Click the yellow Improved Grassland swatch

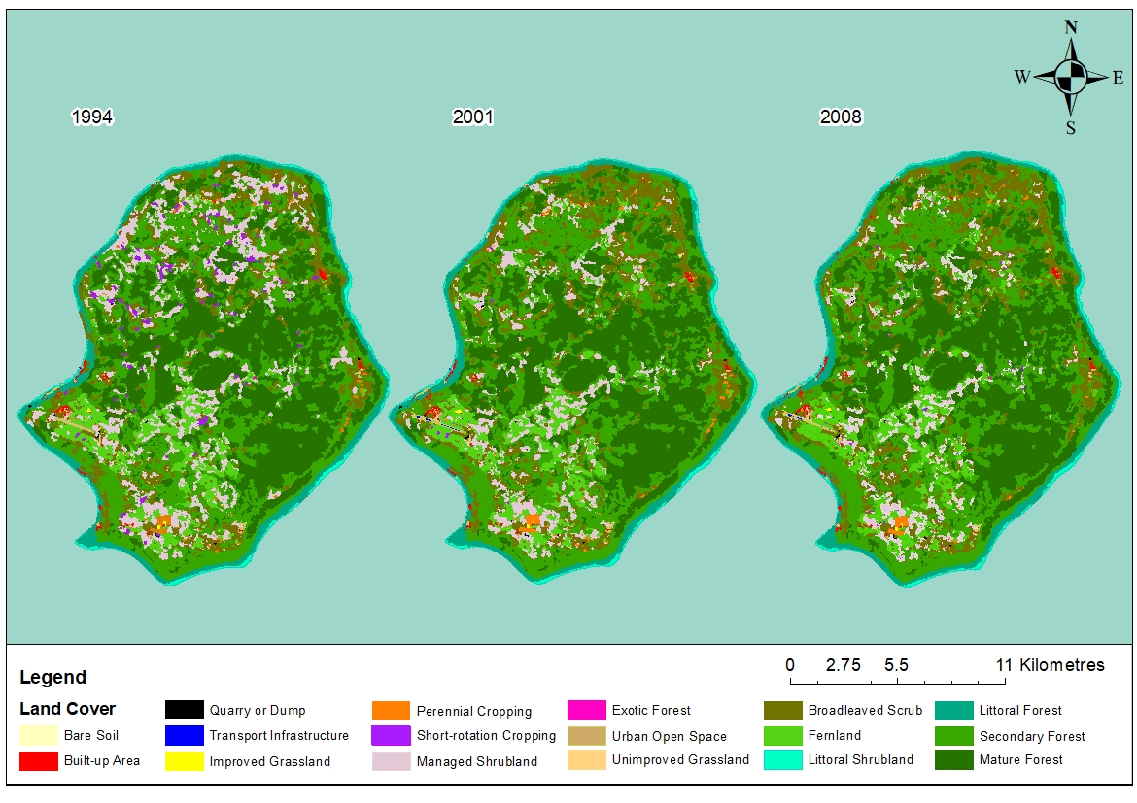click(x=184, y=760)
